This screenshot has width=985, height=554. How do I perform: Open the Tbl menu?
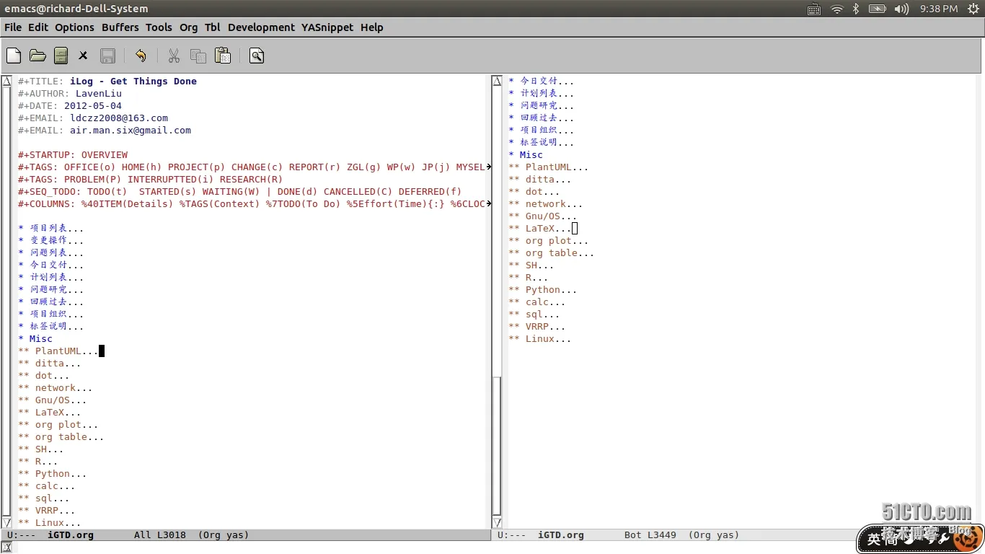213,27
